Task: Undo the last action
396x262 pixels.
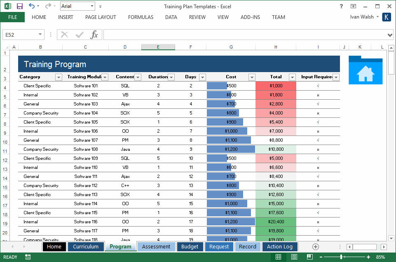Action: 32,6
